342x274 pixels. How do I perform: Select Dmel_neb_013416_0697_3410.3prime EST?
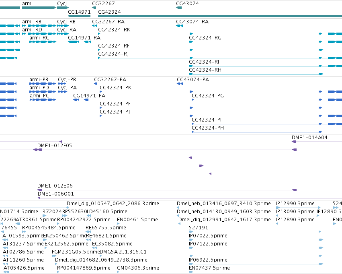pyautogui.click(x=224, y=204)
